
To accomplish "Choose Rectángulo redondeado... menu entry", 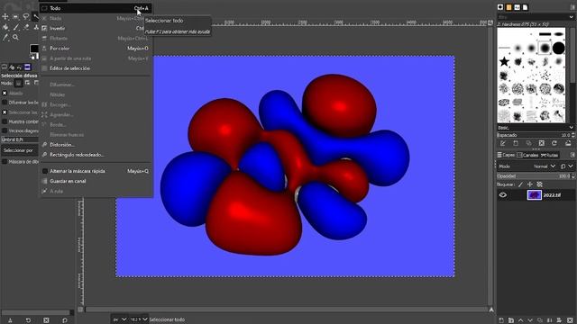I will point(96,155).
